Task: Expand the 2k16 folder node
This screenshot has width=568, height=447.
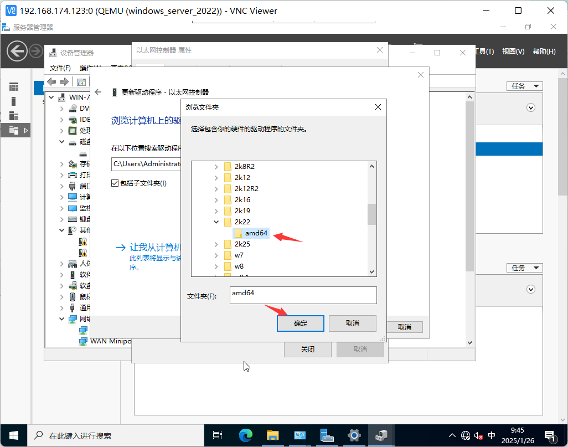Action: pos(216,200)
